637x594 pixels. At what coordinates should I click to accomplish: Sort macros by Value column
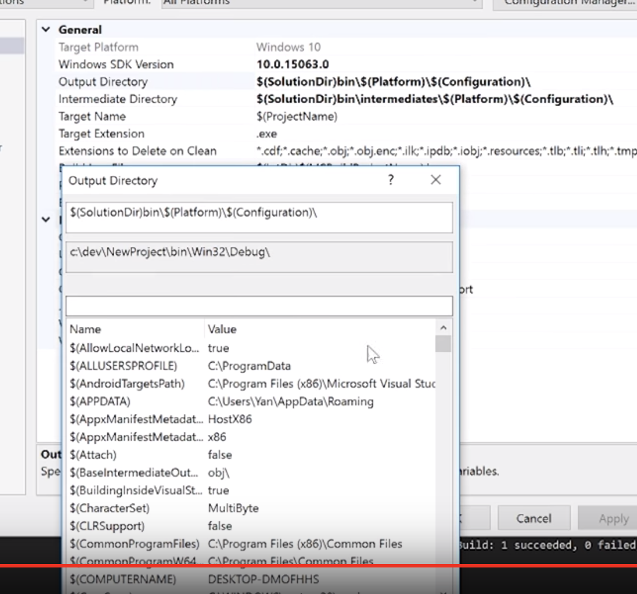(320, 329)
